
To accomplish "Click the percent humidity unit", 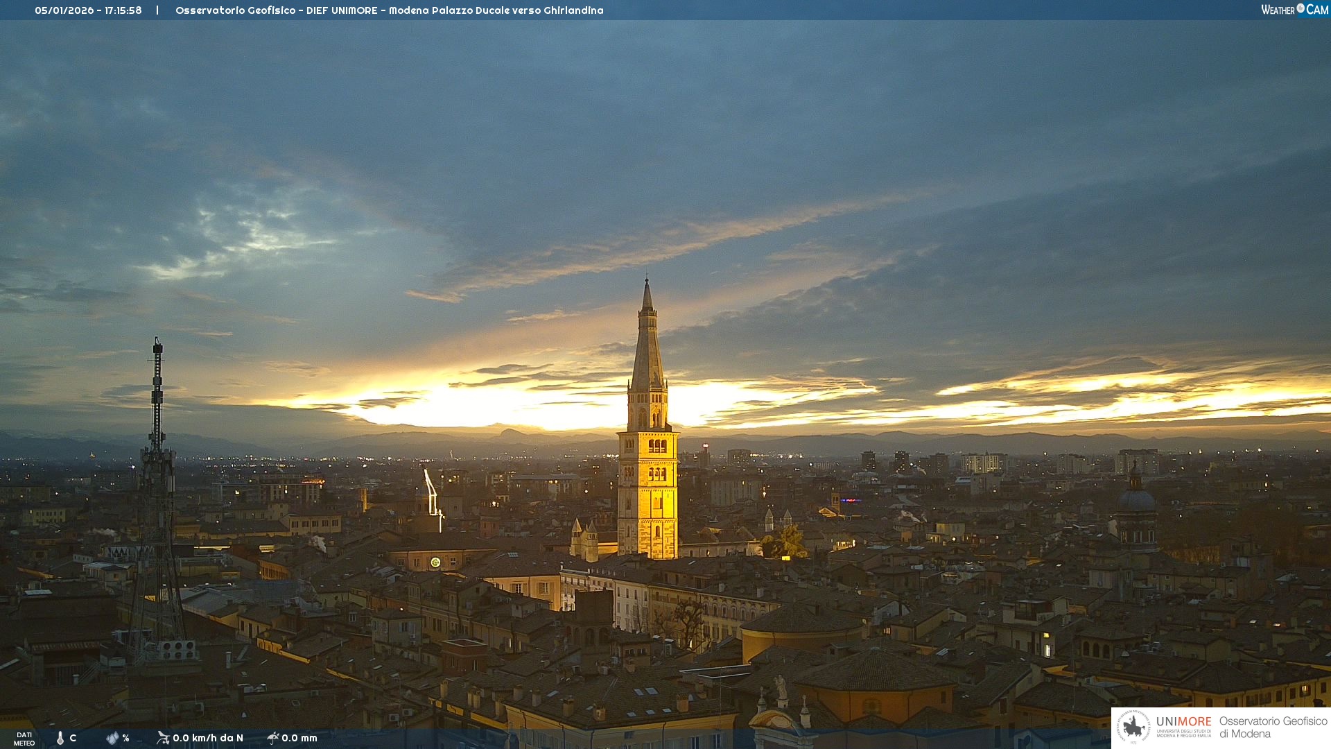I will (x=126, y=738).
